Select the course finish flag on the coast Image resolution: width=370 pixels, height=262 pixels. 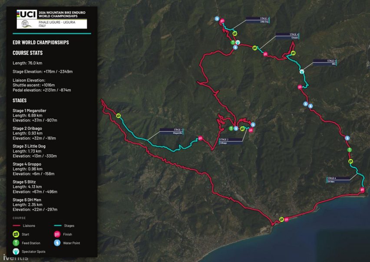(287, 220)
